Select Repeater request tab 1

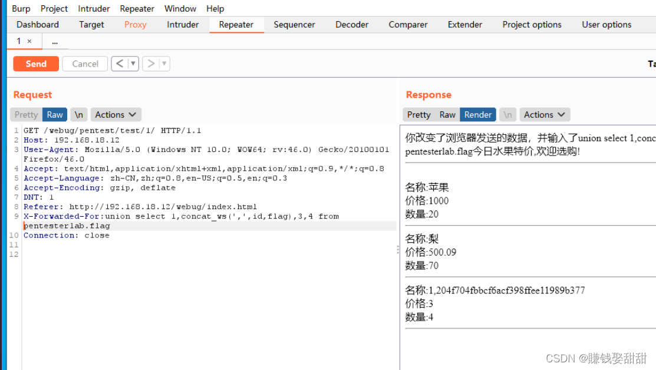tap(19, 41)
